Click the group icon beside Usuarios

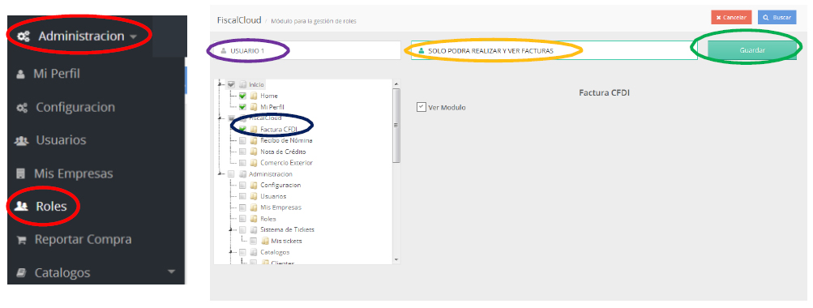click(x=21, y=140)
